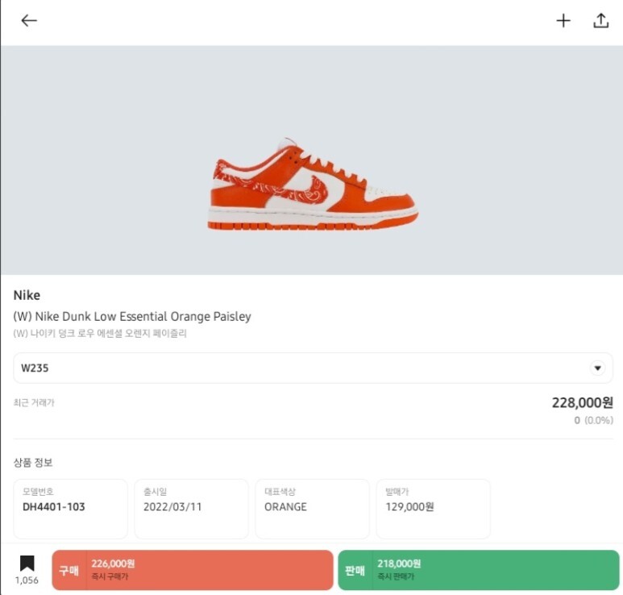Click the price change 0 (0.0%)

593,420
